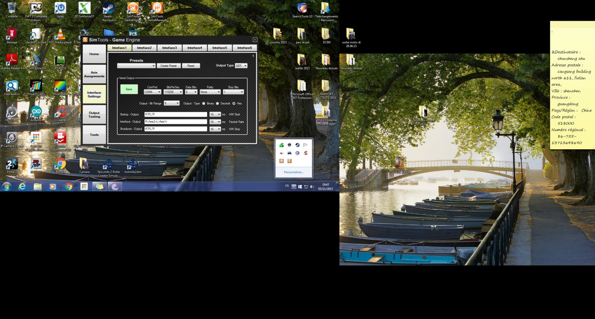Click the CCleaner icon in tray popup
Viewport: 595px width, 319px height.
pyautogui.click(x=306, y=153)
